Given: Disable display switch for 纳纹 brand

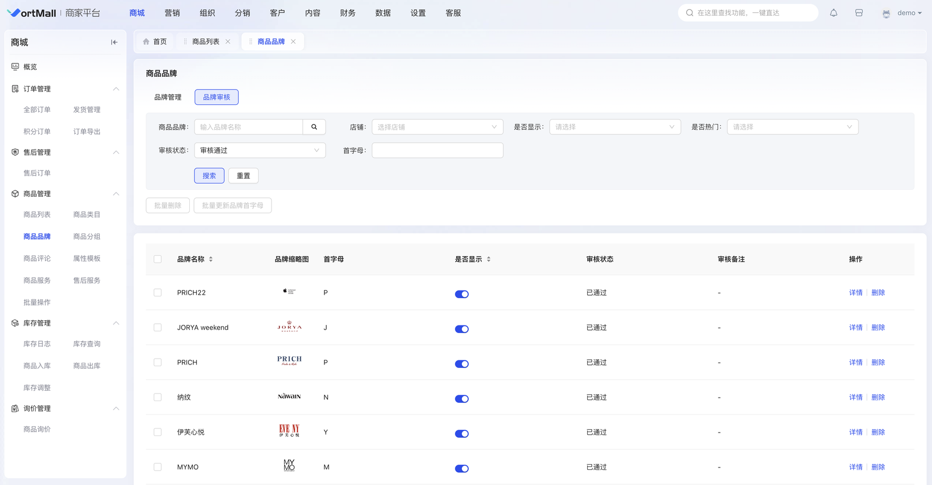Looking at the screenshot, I should pos(461,399).
